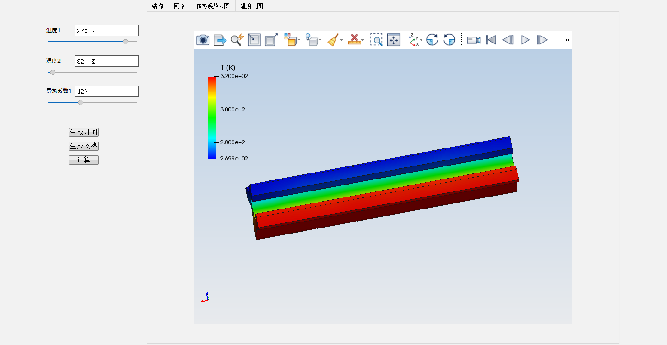Click the XYZ axis orientation icon
This screenshot has width=667, height=345.
(x=414, y=40)
